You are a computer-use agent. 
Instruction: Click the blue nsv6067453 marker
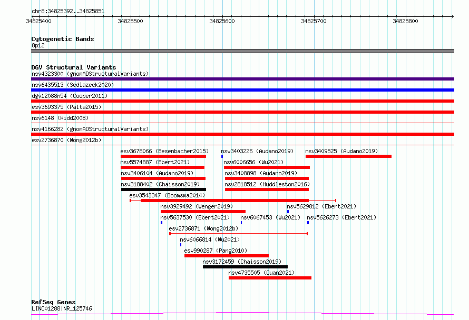pos(241,223)
